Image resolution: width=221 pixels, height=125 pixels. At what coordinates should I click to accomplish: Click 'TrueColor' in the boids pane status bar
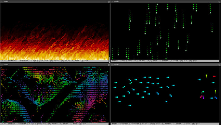[135, 124]
